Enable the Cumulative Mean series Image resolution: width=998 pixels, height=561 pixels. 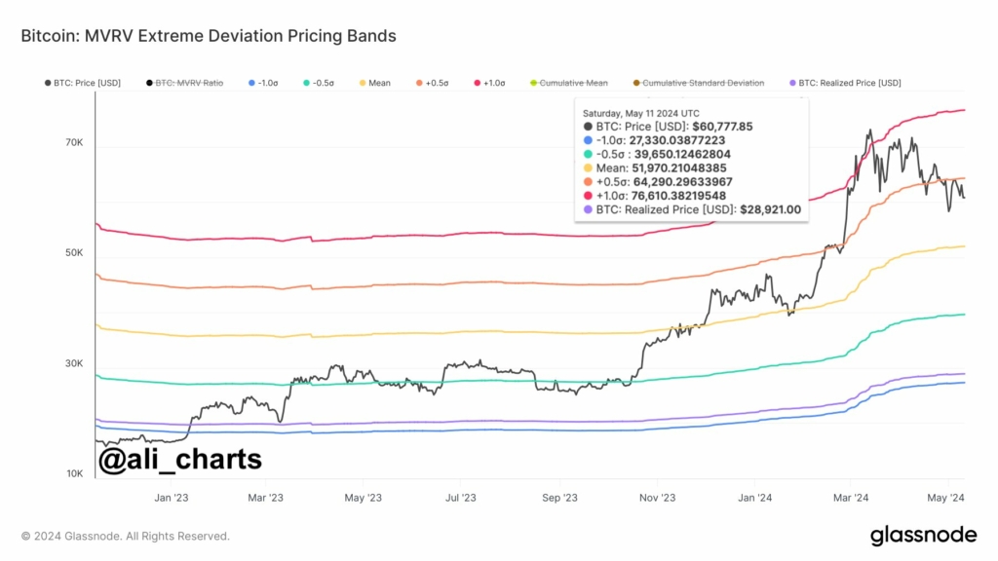tap(569, 83)
